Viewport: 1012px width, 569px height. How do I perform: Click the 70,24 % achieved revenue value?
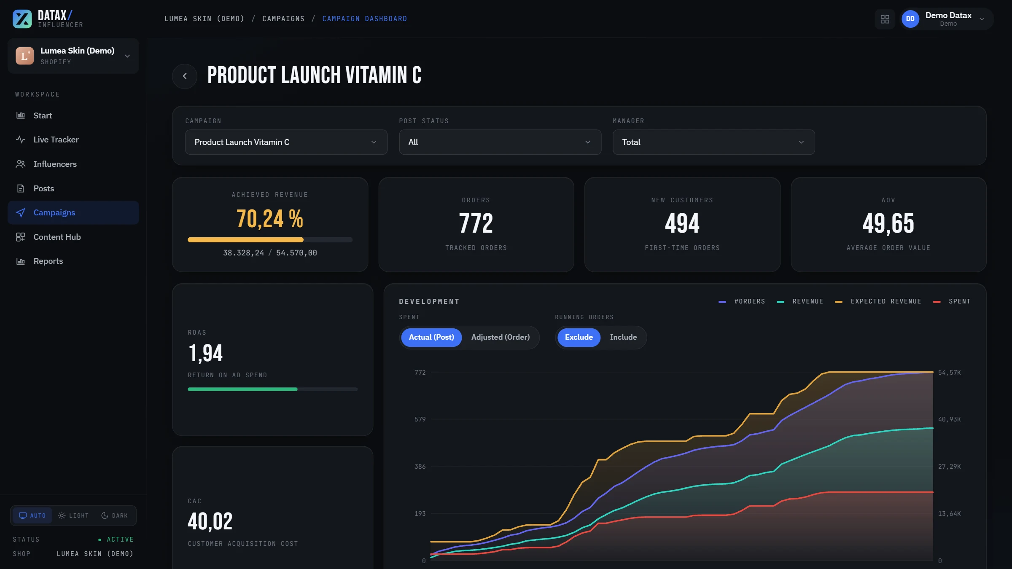[x=270, y=219]
